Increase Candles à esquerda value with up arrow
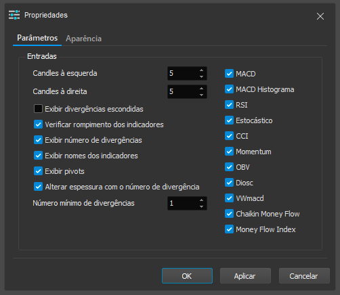Screen dimensions: 340x295 [x=201, y=70]
